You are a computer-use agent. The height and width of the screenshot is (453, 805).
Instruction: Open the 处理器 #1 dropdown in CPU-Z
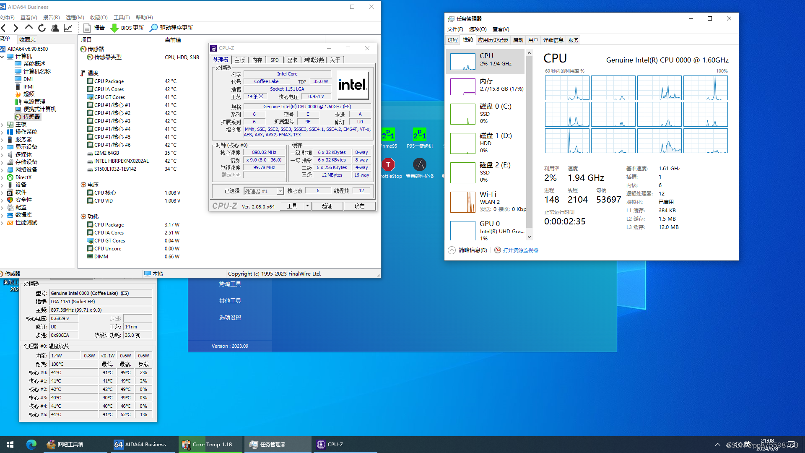click(x=264, y=191)
